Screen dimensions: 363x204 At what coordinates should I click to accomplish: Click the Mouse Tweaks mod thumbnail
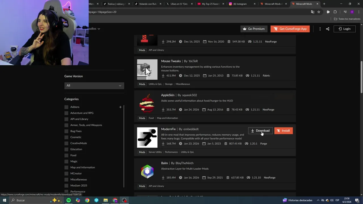point(147,69)
